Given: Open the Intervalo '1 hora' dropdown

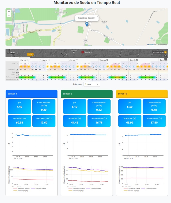Looking at the screenshot, I should (92, 84).
